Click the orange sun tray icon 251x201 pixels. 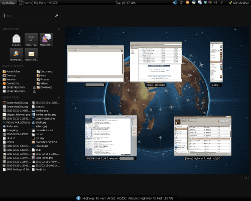click(x=187, y=3)
